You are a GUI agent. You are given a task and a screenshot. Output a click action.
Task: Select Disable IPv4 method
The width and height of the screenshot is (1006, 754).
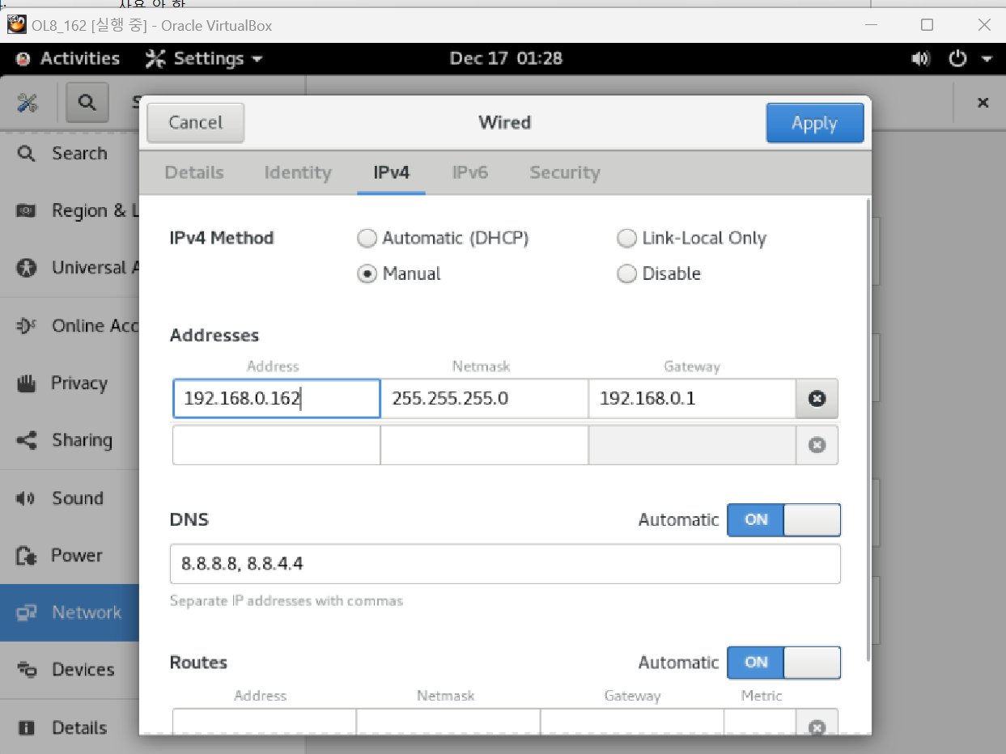[659, 273]
